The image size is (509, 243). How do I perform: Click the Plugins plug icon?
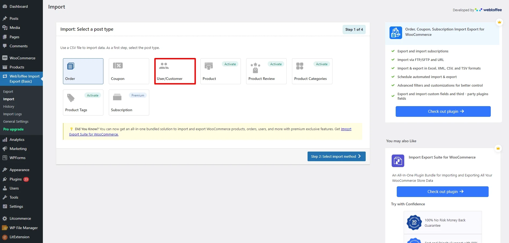pos(5,179)
